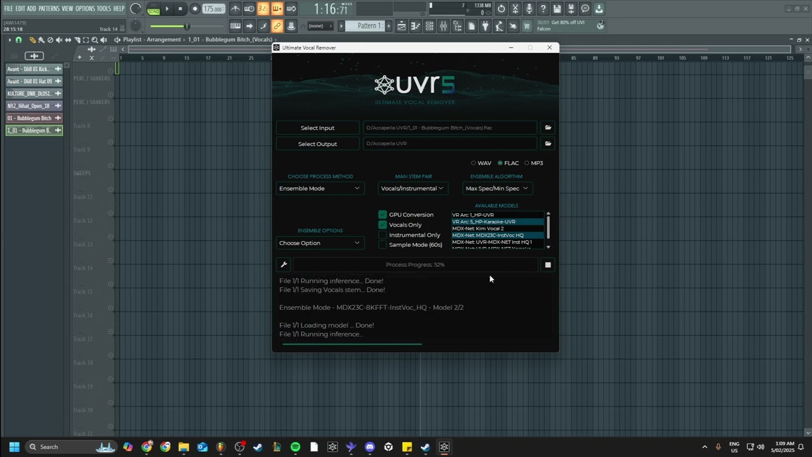Click the FL Studio export download icon
Screen dimensions: 812x457
click(599, 9)
